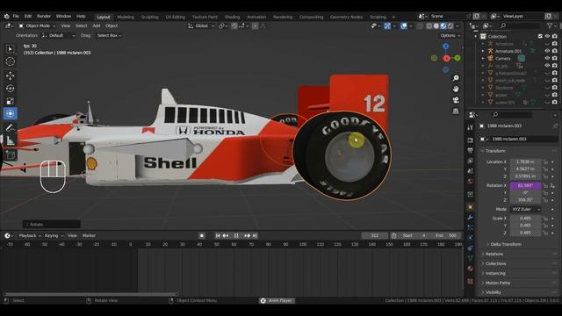The height and width of the screenshot is (316, 562).
Task: Click the Pan view hand icon
Action: coord(456,89)
